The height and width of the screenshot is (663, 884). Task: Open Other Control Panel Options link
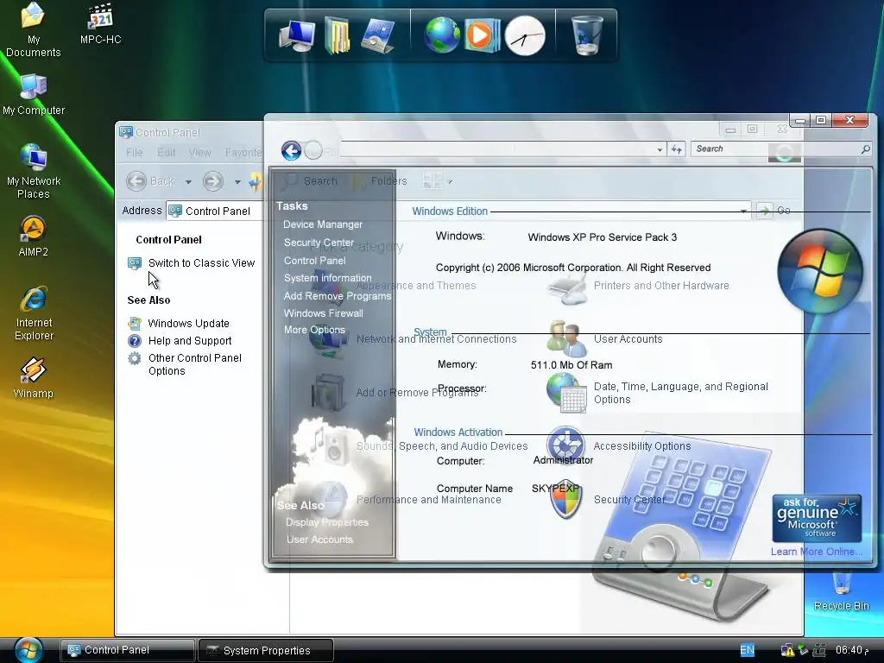[x=194, y=364]
